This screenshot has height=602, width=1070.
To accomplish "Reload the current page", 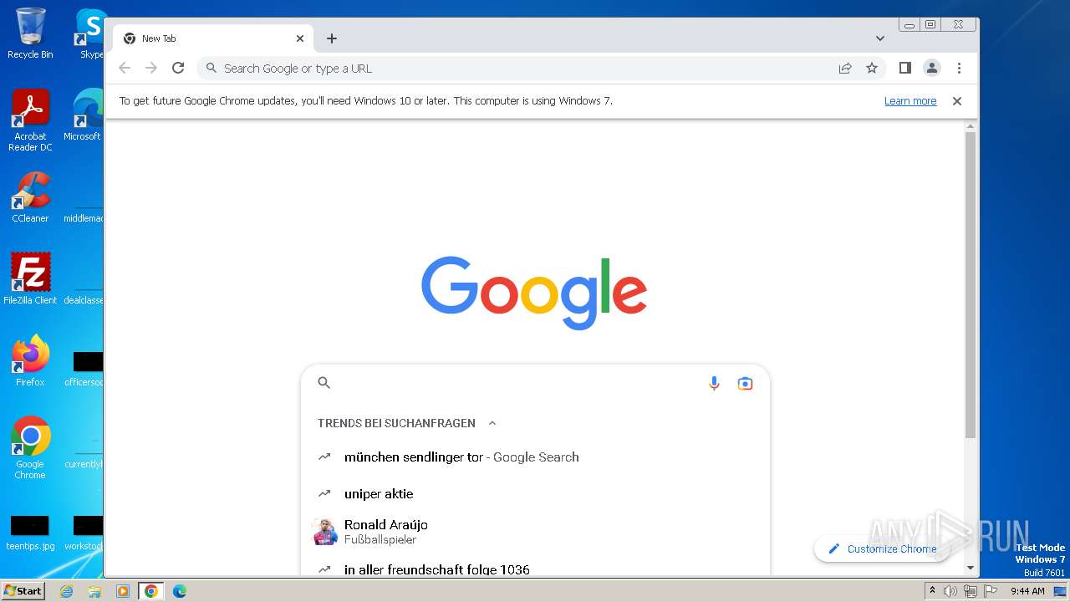I will point(178,69).
